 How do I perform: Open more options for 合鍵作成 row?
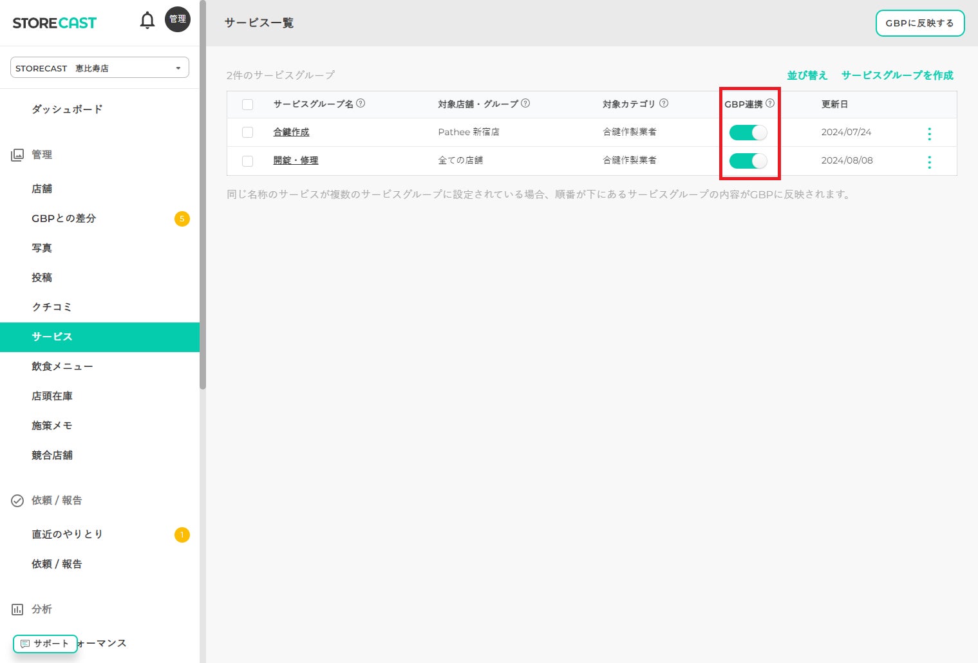point(929,133)
